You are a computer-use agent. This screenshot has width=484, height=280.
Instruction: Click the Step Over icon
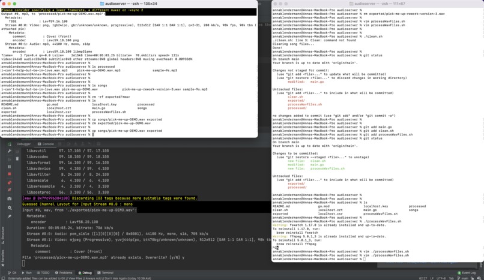coord(68,144)
